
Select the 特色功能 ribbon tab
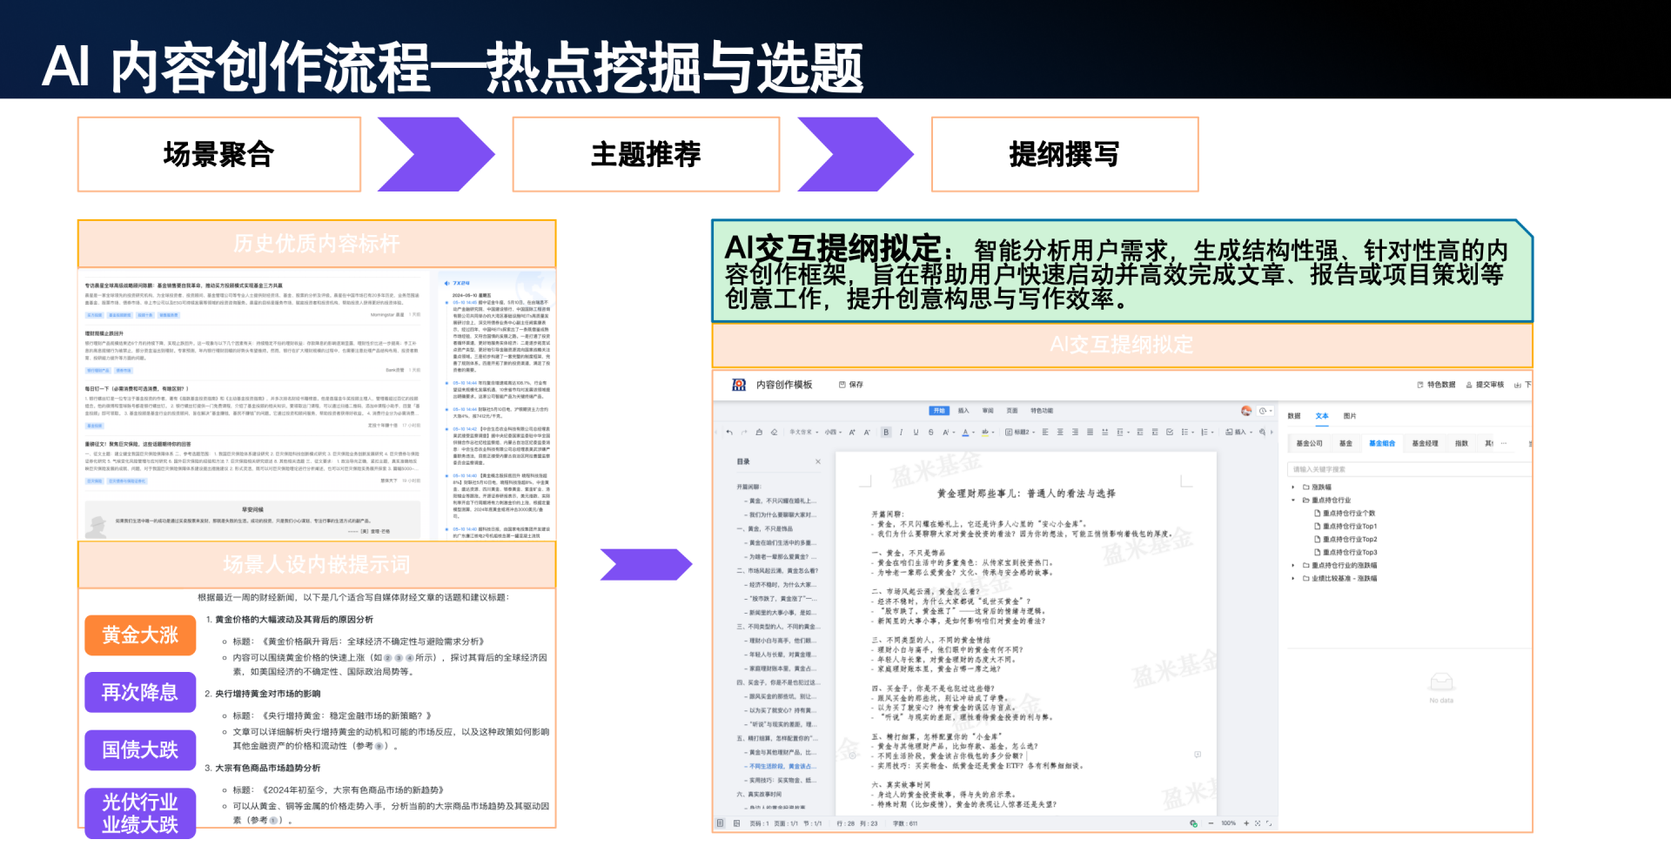click(1042, 411)
